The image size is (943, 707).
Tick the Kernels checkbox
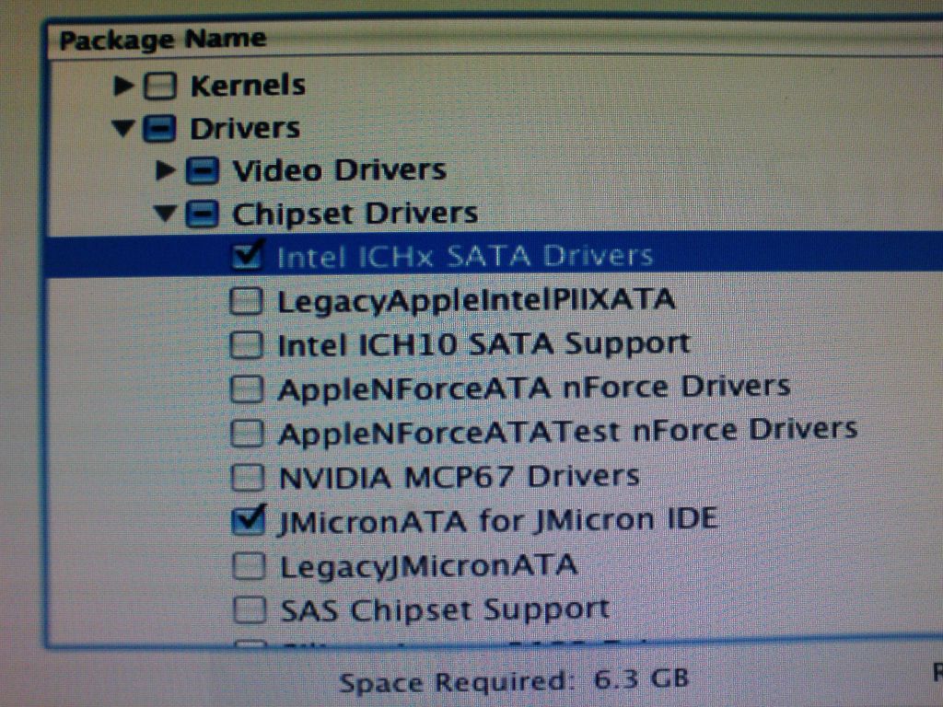(160, 86)
